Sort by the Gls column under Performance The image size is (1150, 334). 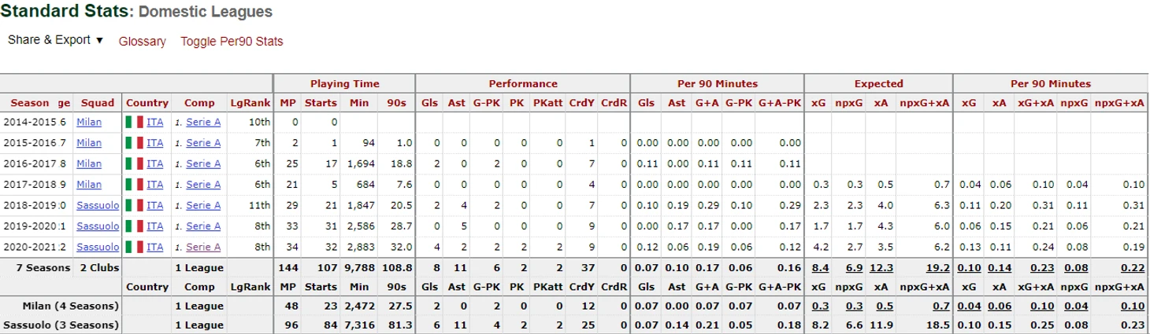[x=430, y=103]
